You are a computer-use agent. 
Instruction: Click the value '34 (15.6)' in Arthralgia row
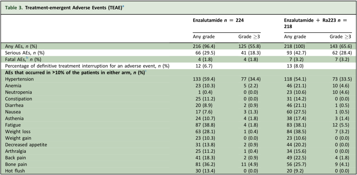[x=296, y=151]
